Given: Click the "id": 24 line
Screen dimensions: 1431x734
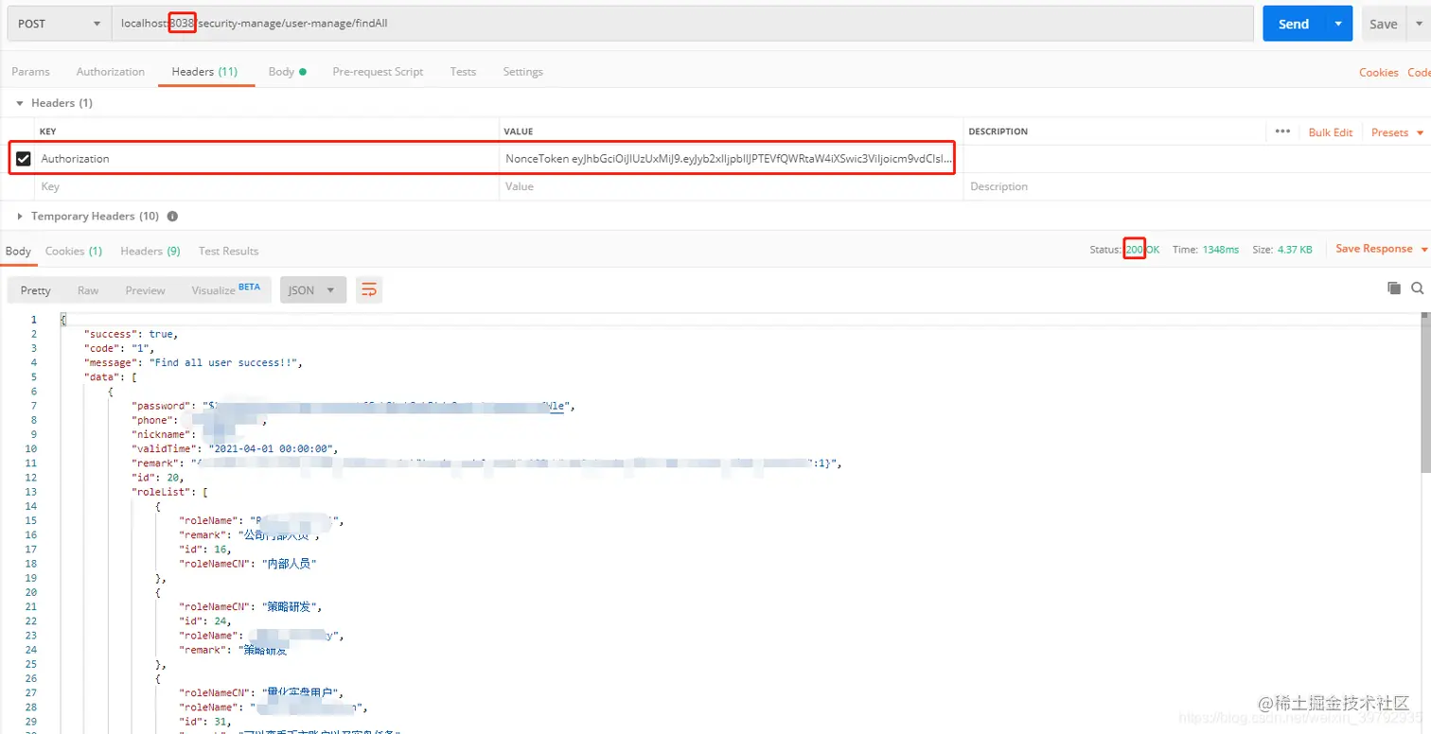Looking at the screenshot, I should [205, 621].
